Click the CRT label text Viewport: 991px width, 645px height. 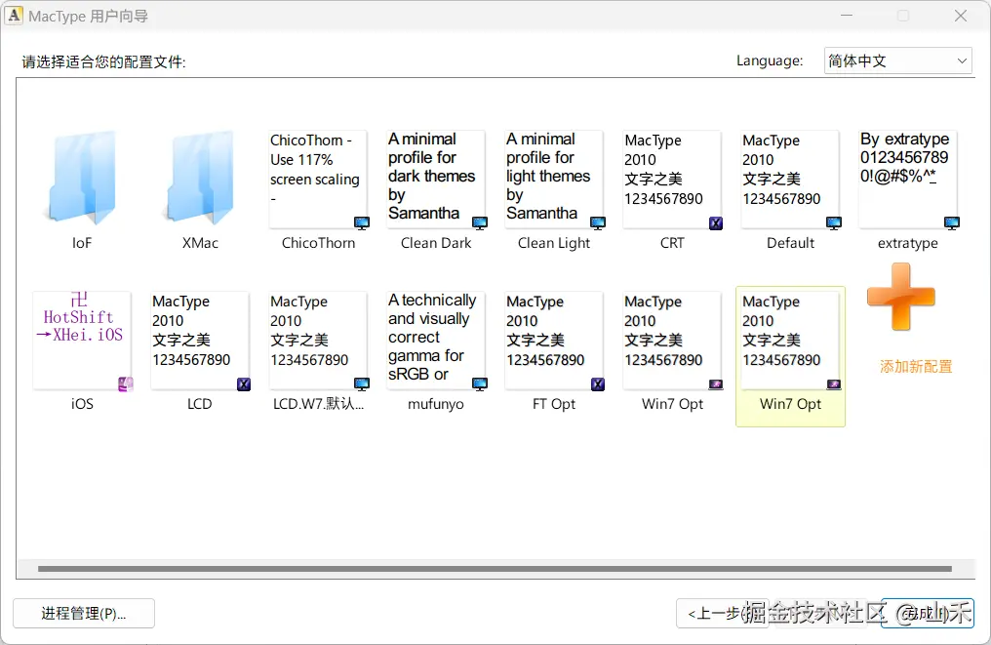(x=672, y=243)
